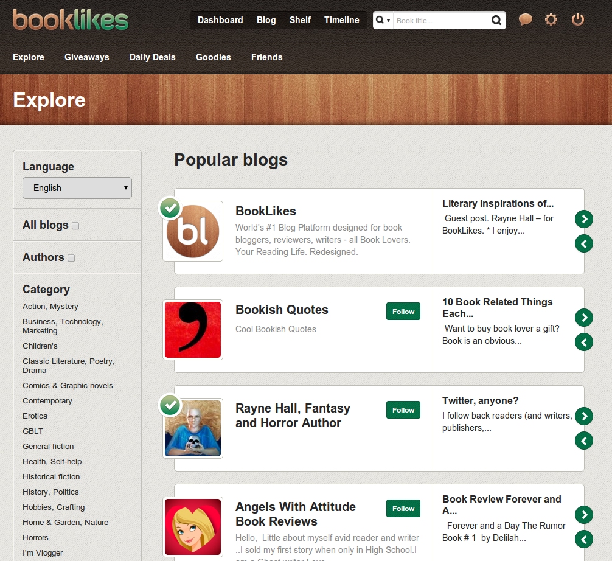Read post 'Twitter, anyone?'
The height and width of the screenshot is (561, 612).
coord(480,400)
